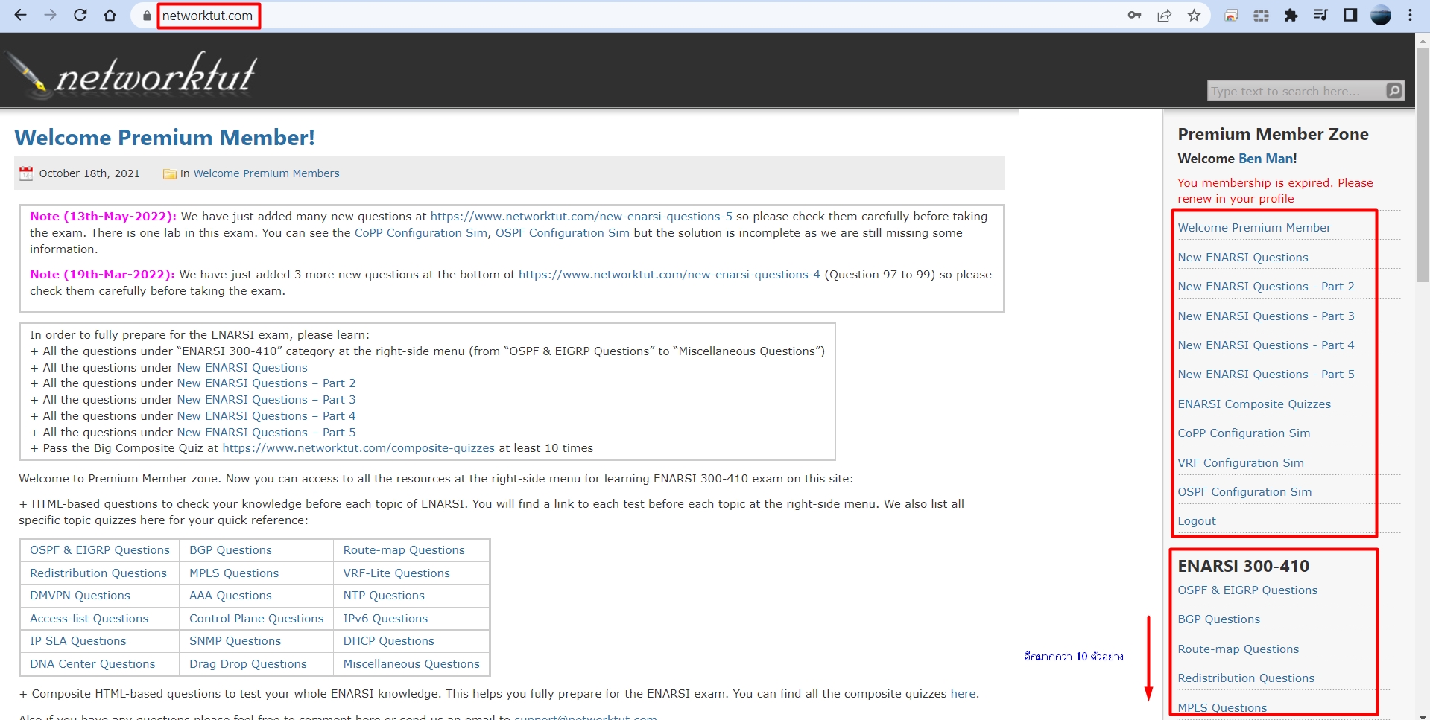This screenshot has height=720, width=1430.
Task: Open 'New ENARSI Questions – Part 2' in preparation list
Action: [266, 383]
